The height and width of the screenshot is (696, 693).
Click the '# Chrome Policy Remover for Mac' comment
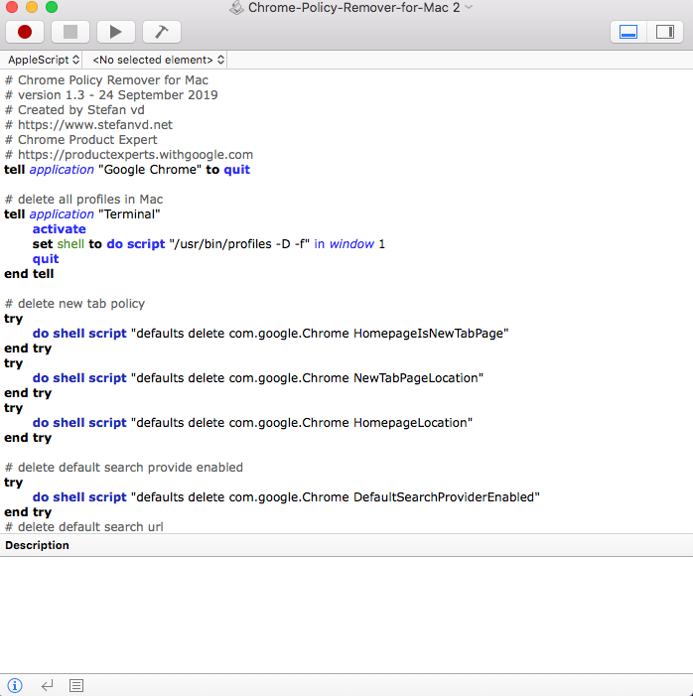pos(106,80)
